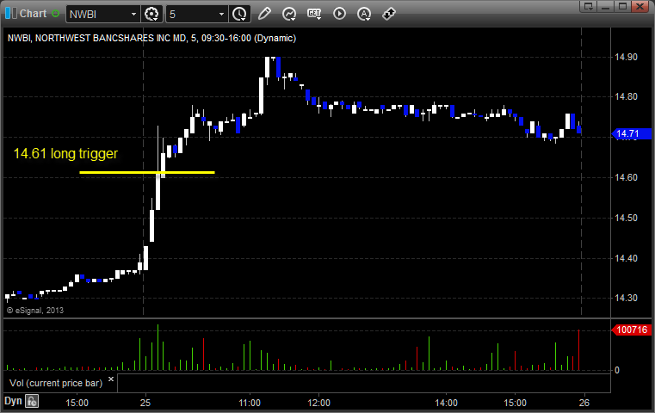Click the 12:00 time axis label
The height and width of the screenshot is (413, 655).
coord(318,403)
